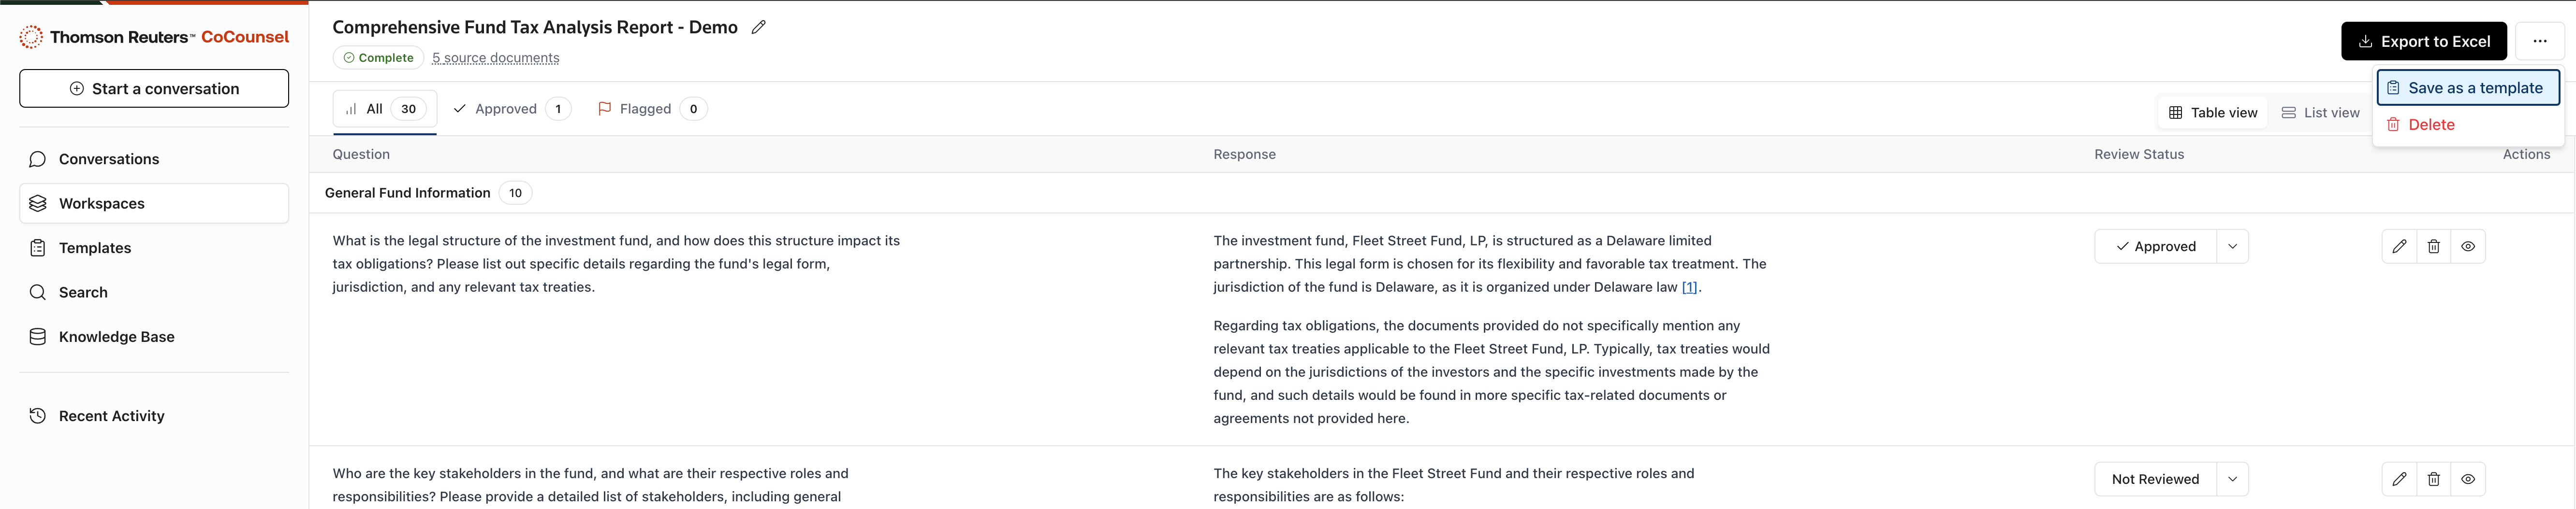The height and width of the screenshot is (509, 2576).
Task: Click the pencil icon beside report title
Action: point(759,28)
